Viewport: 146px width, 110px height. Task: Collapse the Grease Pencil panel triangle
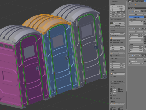[111, 20]
